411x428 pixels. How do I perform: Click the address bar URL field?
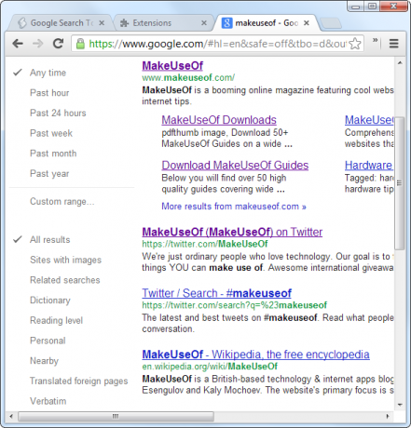click(x=217, y=44)
